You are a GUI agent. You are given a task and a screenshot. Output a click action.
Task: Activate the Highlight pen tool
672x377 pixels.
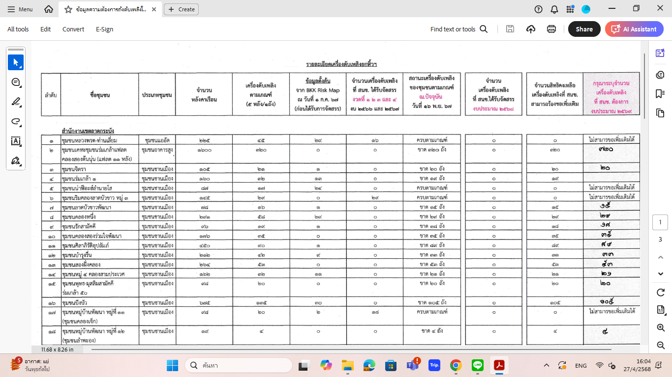pyautogui.click(x=16, y=102)
